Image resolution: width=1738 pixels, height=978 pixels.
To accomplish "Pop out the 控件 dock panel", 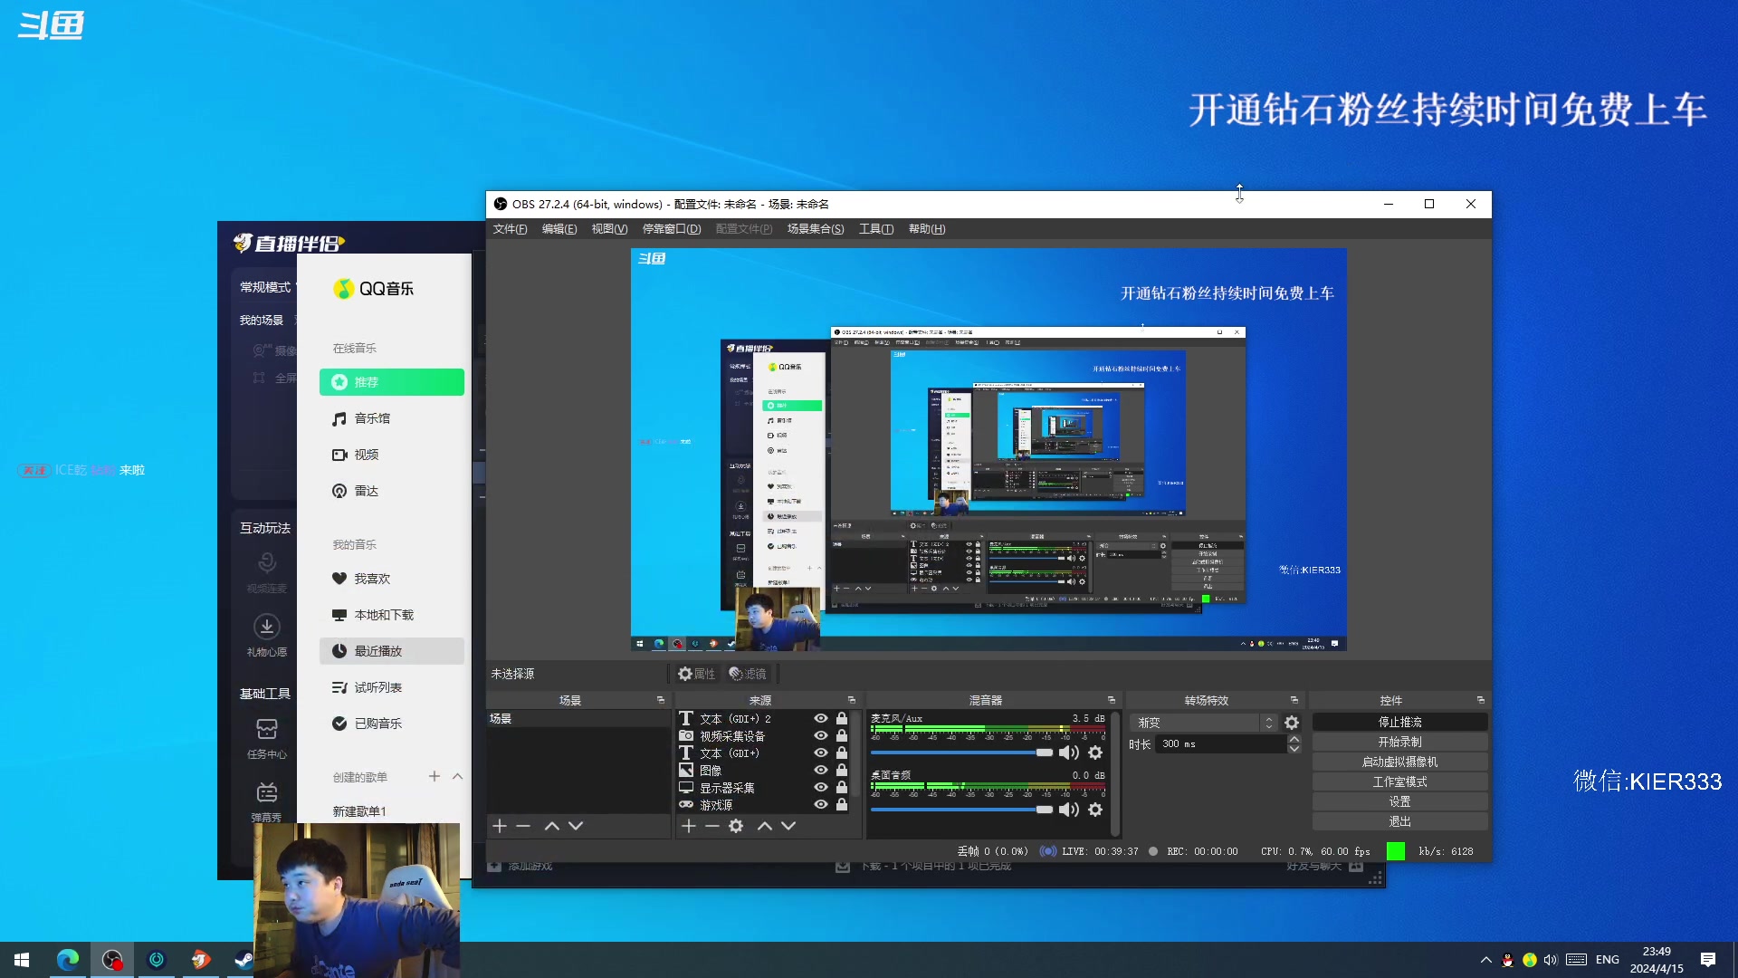I will click(1480, 700).
